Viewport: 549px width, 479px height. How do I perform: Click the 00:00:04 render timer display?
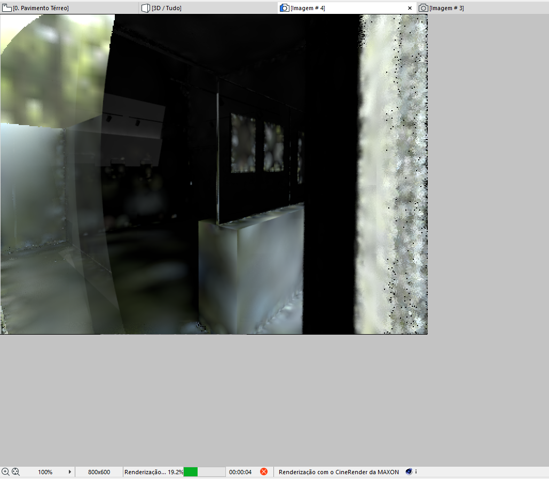click(x=239, y=472)
